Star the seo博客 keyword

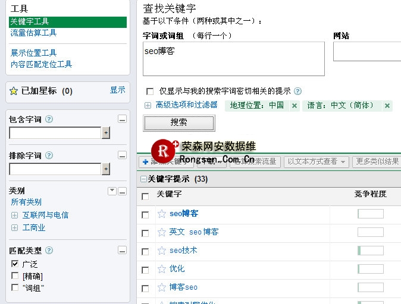161,214
